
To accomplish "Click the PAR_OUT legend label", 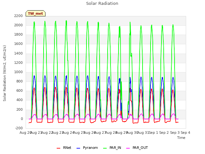I will point(140,148).
